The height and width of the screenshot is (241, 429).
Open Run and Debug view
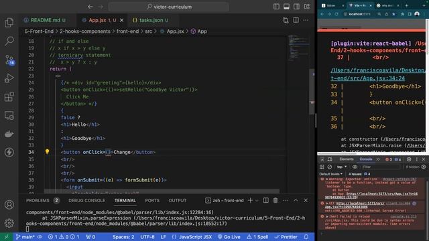pos(9,78)
